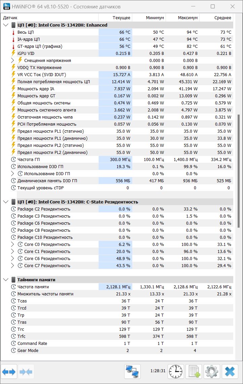Expand Core C0 Резидентность row
This screenshot has height=384, width=243.
[x=12, y=245]
